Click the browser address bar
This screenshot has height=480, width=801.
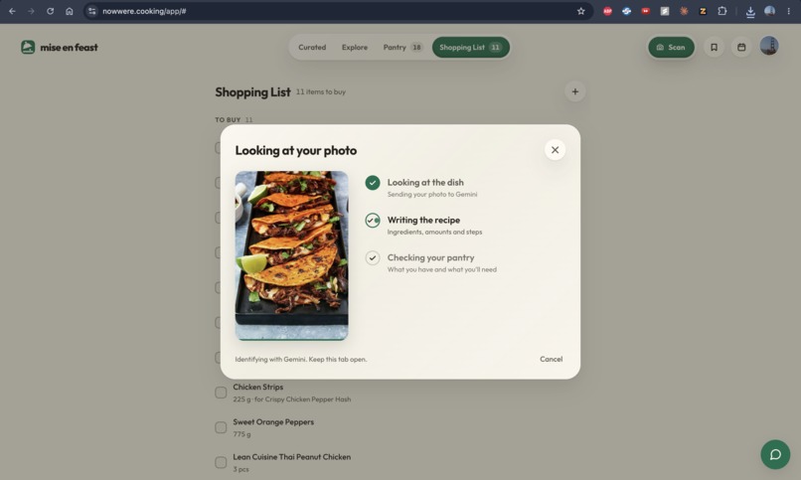[x=337, y=11]
